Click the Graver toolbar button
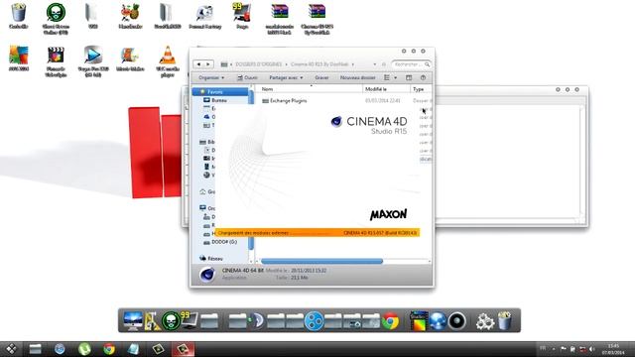Image resolution: width=635 pixels, height=357 pixels. click(321, 77)
